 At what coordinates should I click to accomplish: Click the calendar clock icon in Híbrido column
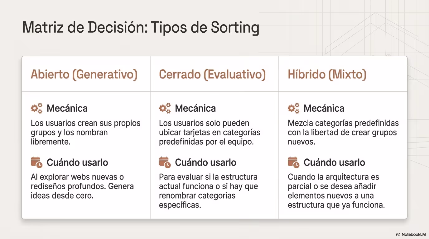[x=293, y=162]
